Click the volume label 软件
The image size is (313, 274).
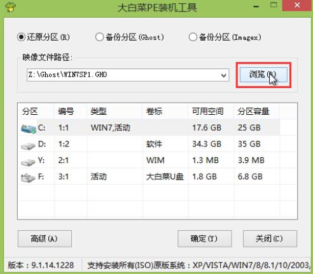pyautogui.click(x=154, y=144)
